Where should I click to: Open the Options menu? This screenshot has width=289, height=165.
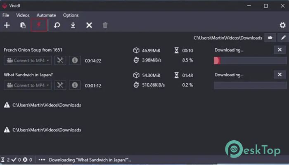71,15
